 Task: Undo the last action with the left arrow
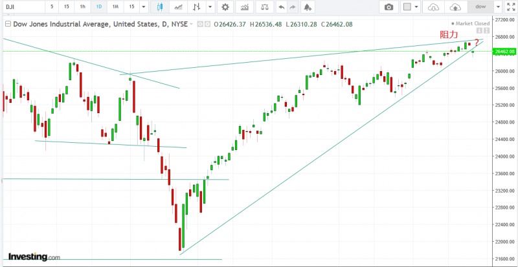280,7
